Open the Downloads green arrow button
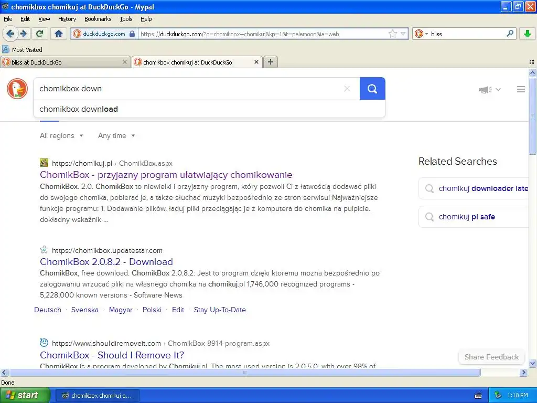This screenshot has width=537, height=403. tap(528, 34)
